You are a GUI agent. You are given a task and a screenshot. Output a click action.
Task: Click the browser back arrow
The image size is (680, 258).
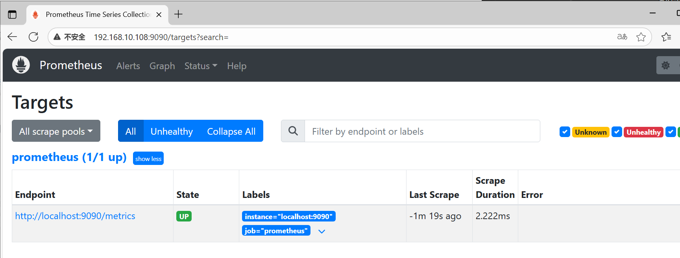12,37
